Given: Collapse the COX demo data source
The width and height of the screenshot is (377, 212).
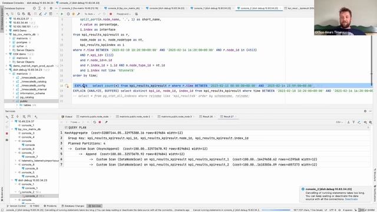Looking at the screenshot, I should click(6, 54).
